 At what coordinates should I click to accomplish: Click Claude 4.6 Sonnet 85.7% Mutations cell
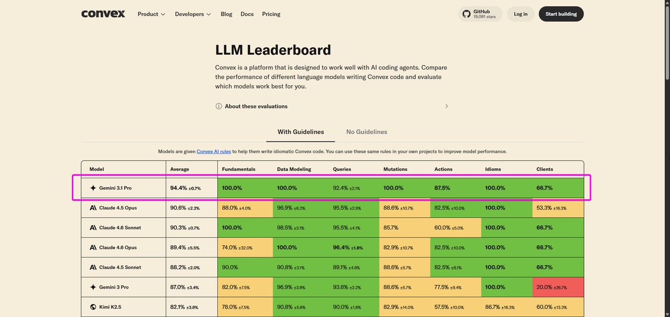[x=405, y=228]
